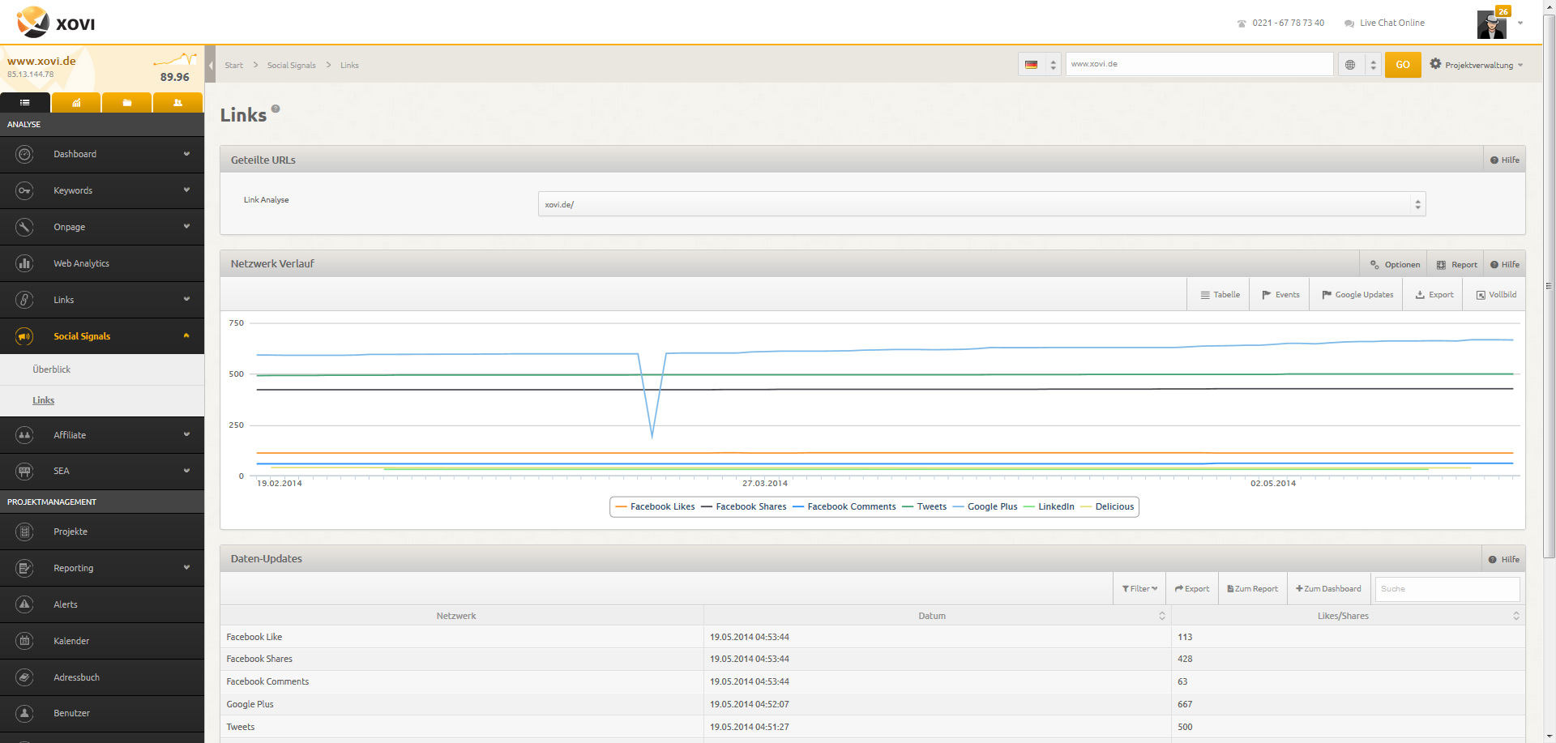
Task: Collapse the Social Signals menu chevron
Action: pyautogui.click(x=186, y=335)
